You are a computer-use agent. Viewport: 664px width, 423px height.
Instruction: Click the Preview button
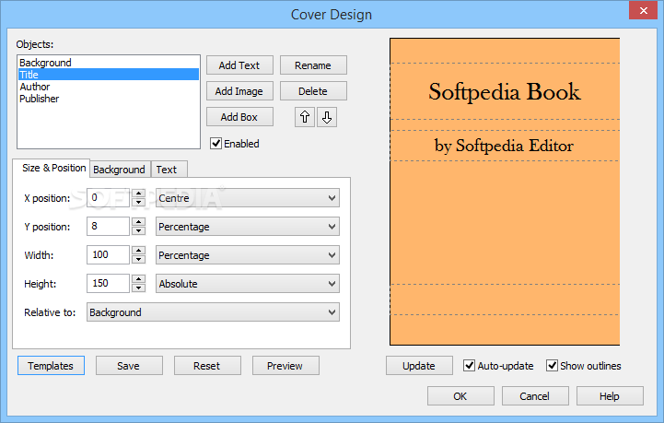tap(285, 366)
